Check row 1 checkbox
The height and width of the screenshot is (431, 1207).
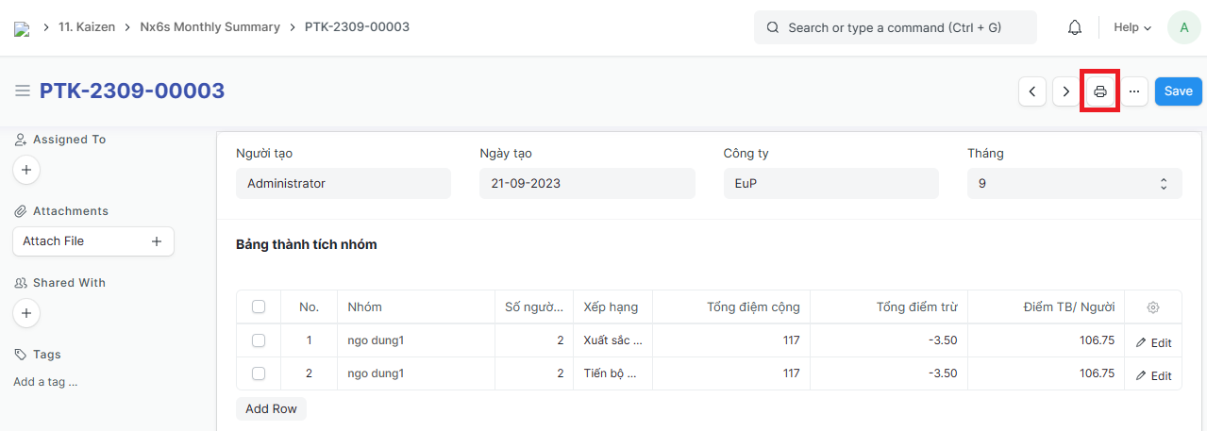pyautogui.click(x=259, y=340)
